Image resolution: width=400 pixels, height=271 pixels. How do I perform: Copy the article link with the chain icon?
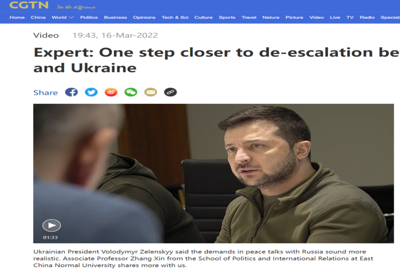tap(170, 92)
